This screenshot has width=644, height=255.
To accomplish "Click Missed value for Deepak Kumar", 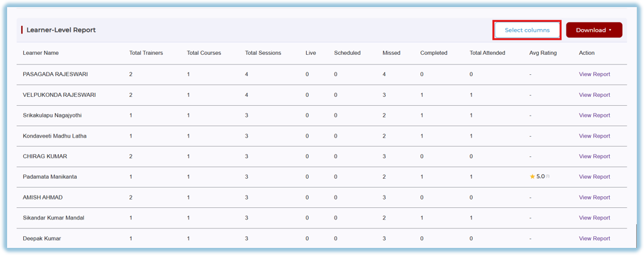I will pyautogui.click(x=384, y=239).
